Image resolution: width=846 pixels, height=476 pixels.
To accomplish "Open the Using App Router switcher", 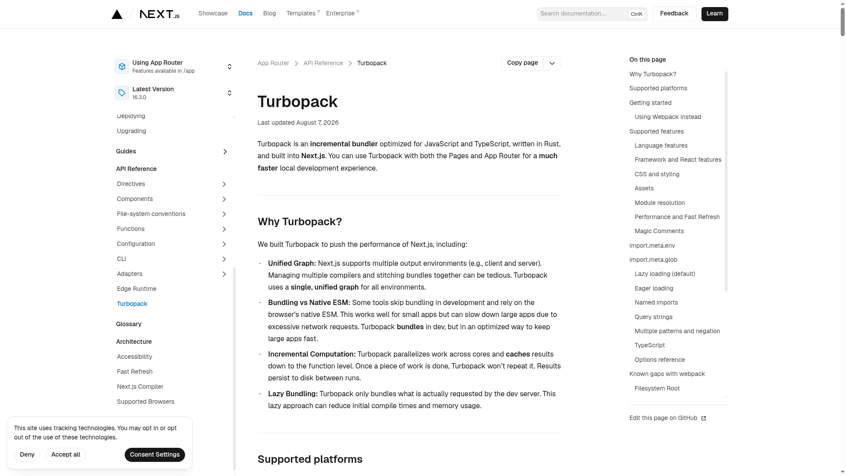I will pyautogui.click(x=174, y=67).
